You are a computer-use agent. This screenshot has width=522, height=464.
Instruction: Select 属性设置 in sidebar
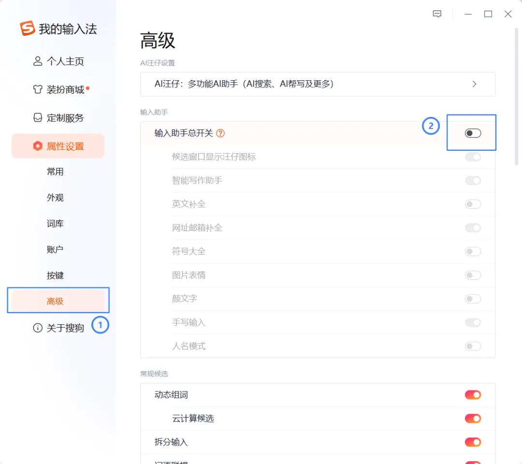pos(58,146)
